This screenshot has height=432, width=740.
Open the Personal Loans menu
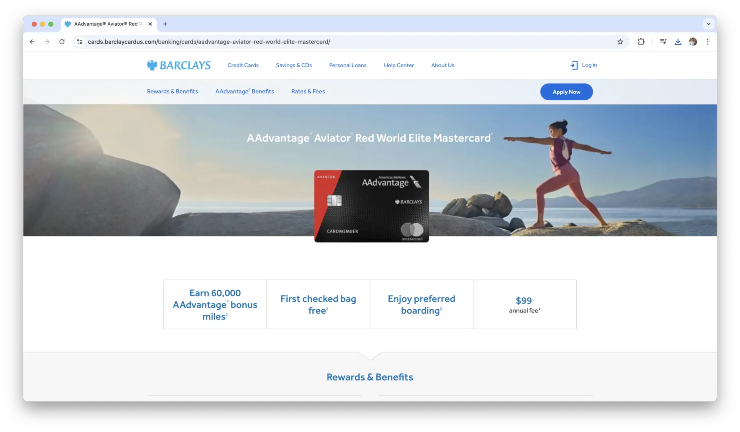(x=348, y=65)
